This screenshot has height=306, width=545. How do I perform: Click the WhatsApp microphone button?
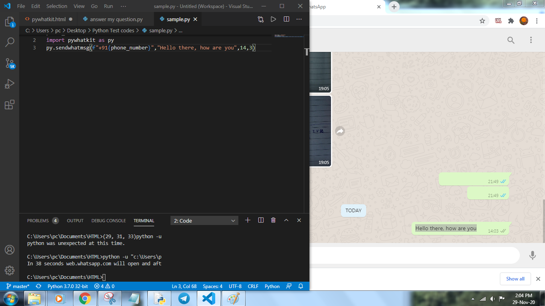(x=532, y=255)
